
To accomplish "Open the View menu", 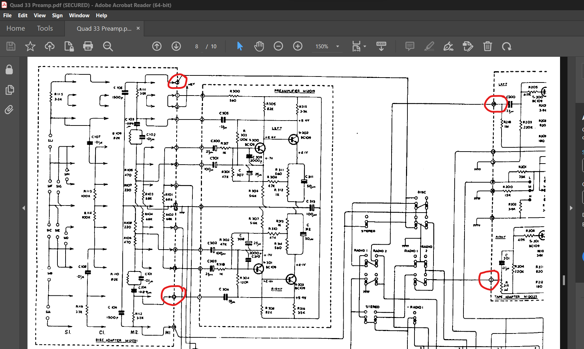I will [x=40, y=16].
